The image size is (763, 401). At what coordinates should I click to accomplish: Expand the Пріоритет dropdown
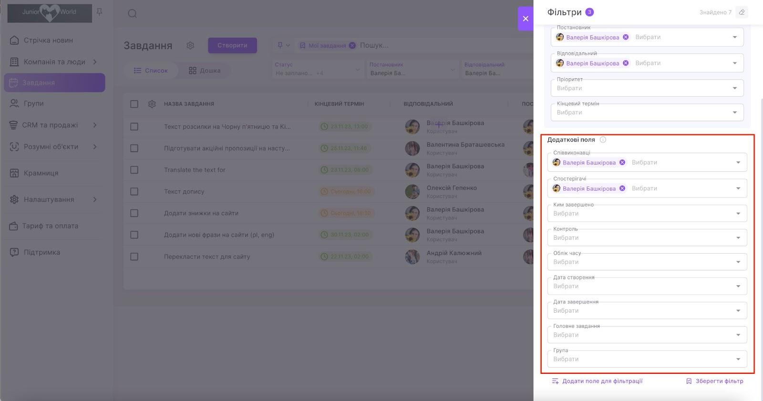(x=734, y=88)
